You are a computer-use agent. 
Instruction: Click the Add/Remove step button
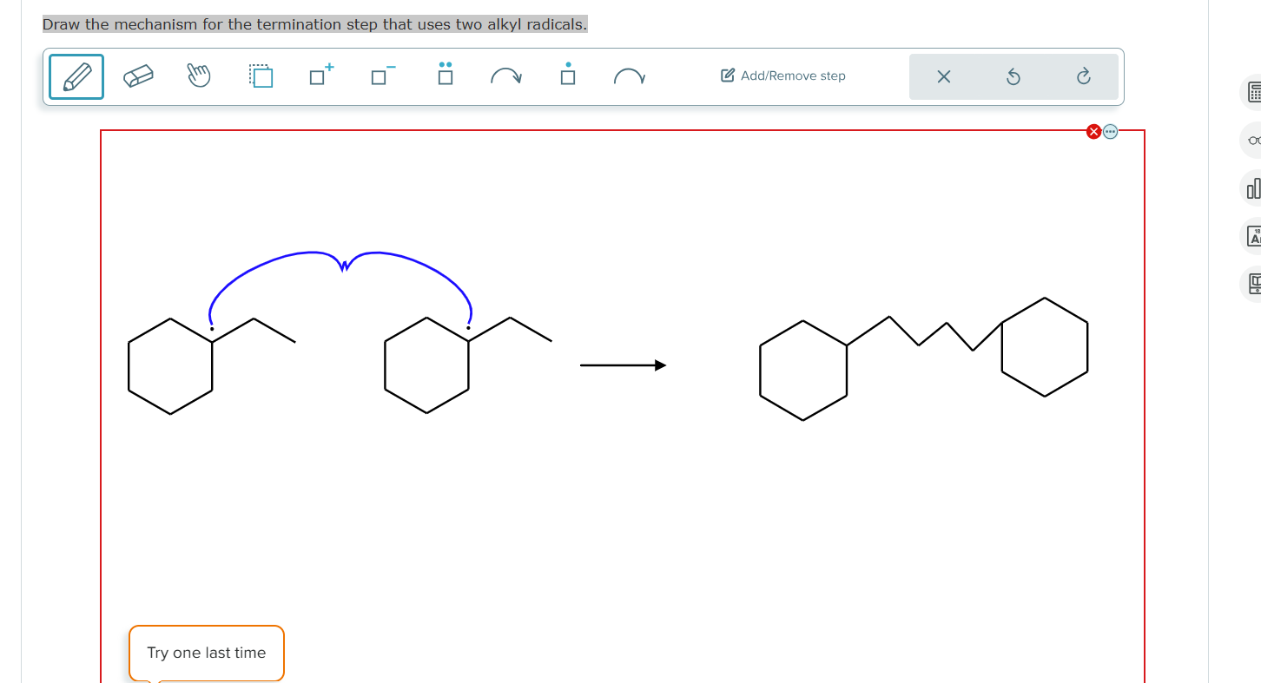782,76
